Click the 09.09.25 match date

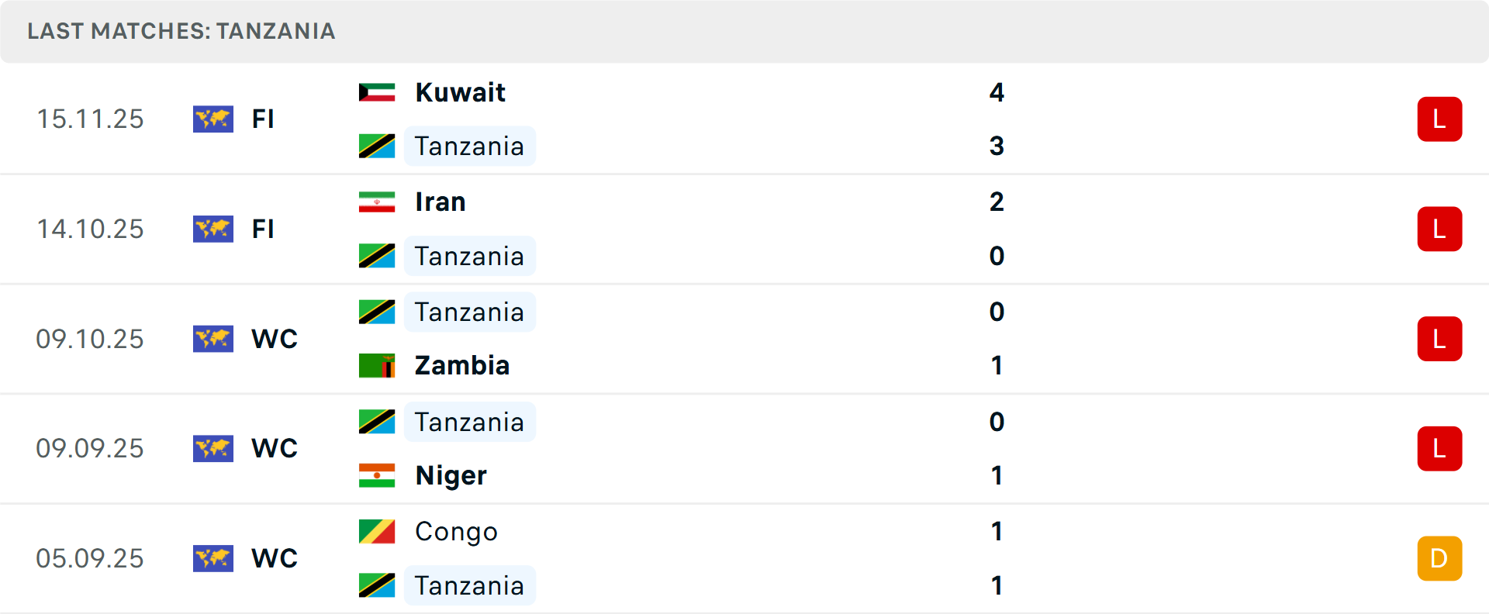[90, 448]
